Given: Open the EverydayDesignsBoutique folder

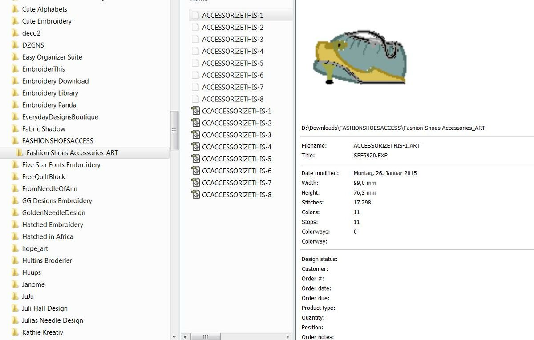Looking at the screenshot, I should [60, 117].
